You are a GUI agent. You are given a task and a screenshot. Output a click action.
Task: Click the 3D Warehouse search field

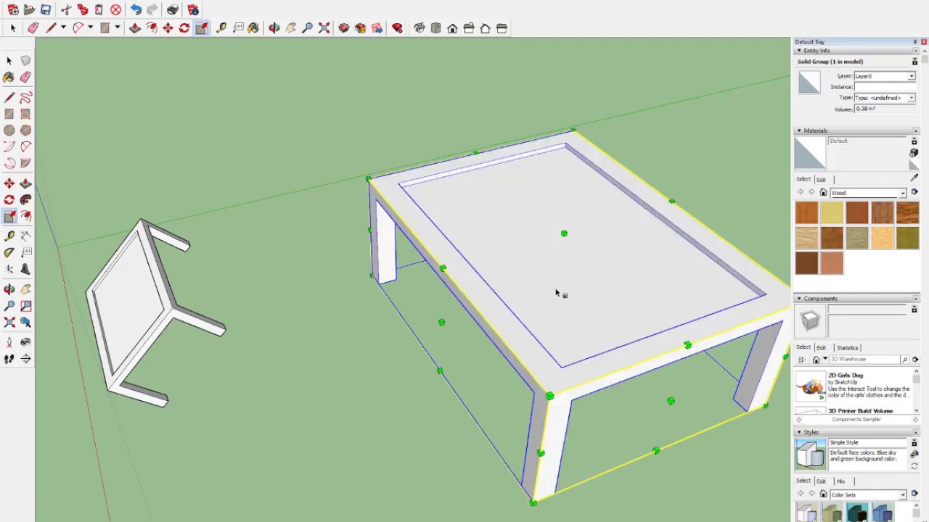click(x=864, y=360)
